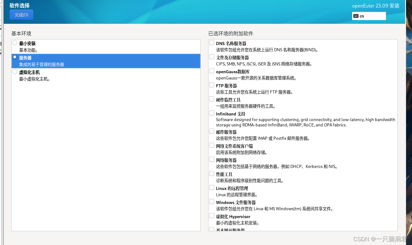
Task: Enable 性能工具 diagnostics software
Action: click(x=211, y=173)
